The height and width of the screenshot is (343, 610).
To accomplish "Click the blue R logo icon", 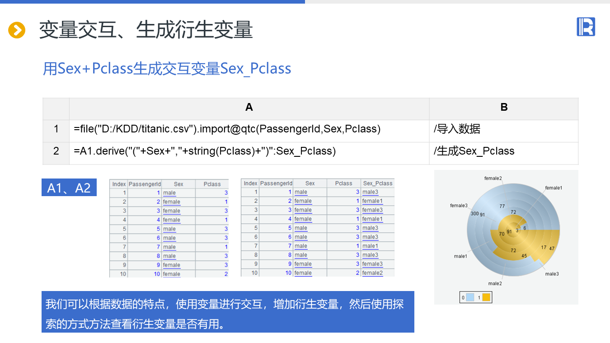I will tap(586, 27).
